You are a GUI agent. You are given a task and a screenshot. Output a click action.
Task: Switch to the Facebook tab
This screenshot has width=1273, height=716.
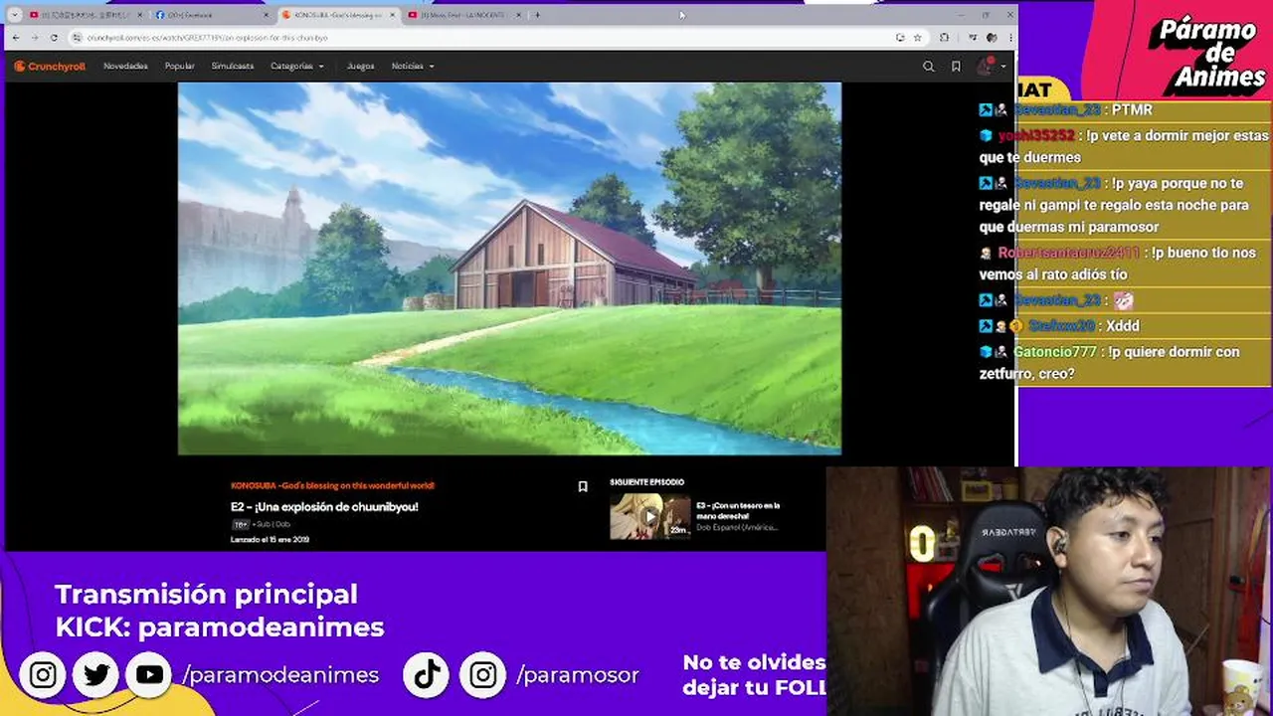212,15
